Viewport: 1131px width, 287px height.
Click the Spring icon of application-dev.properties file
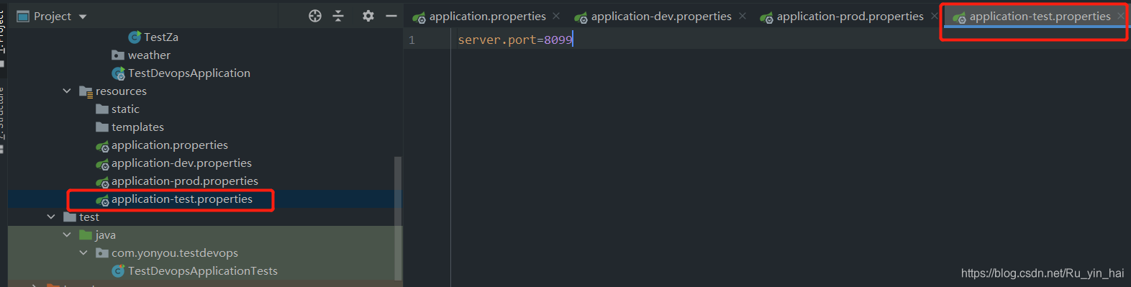(102, 163)
